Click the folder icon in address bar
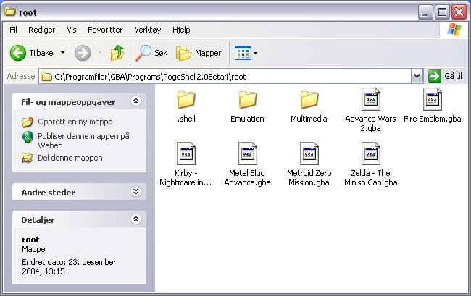The width and height of the screenshot is (471, 296). pos(46,77)
